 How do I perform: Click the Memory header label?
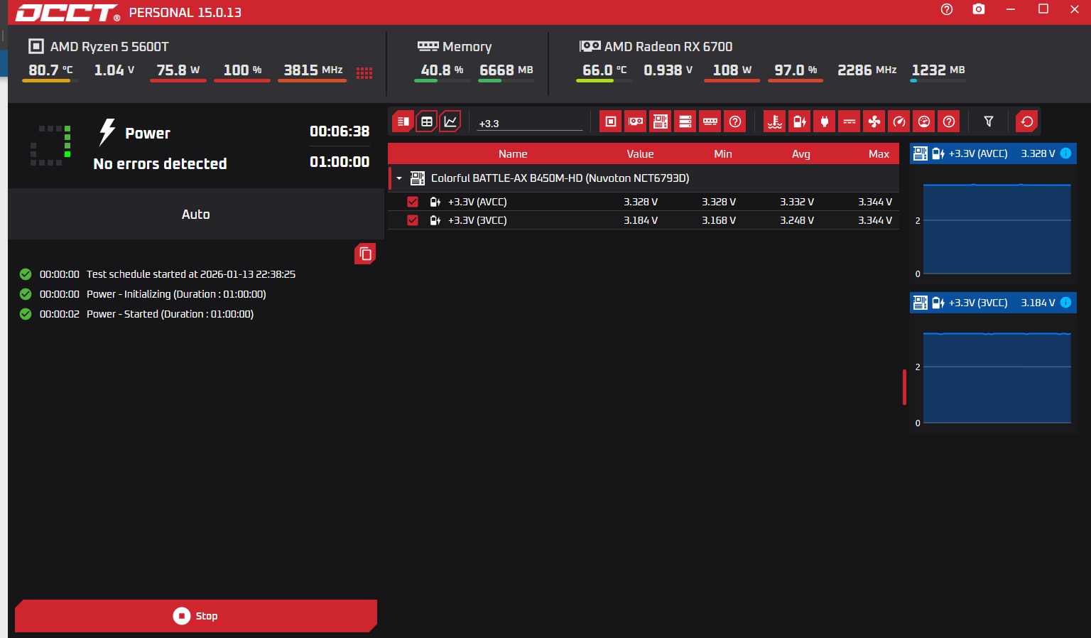(x=467, y=47)
